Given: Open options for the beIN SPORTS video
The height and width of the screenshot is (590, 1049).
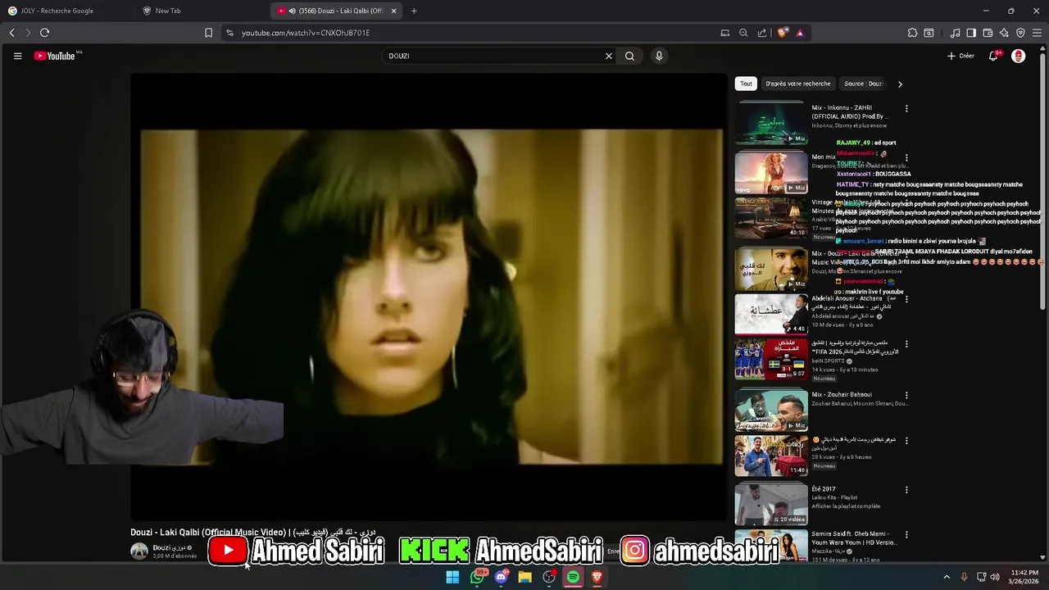Looking at the screenshot, I should (x=906, y=344).
